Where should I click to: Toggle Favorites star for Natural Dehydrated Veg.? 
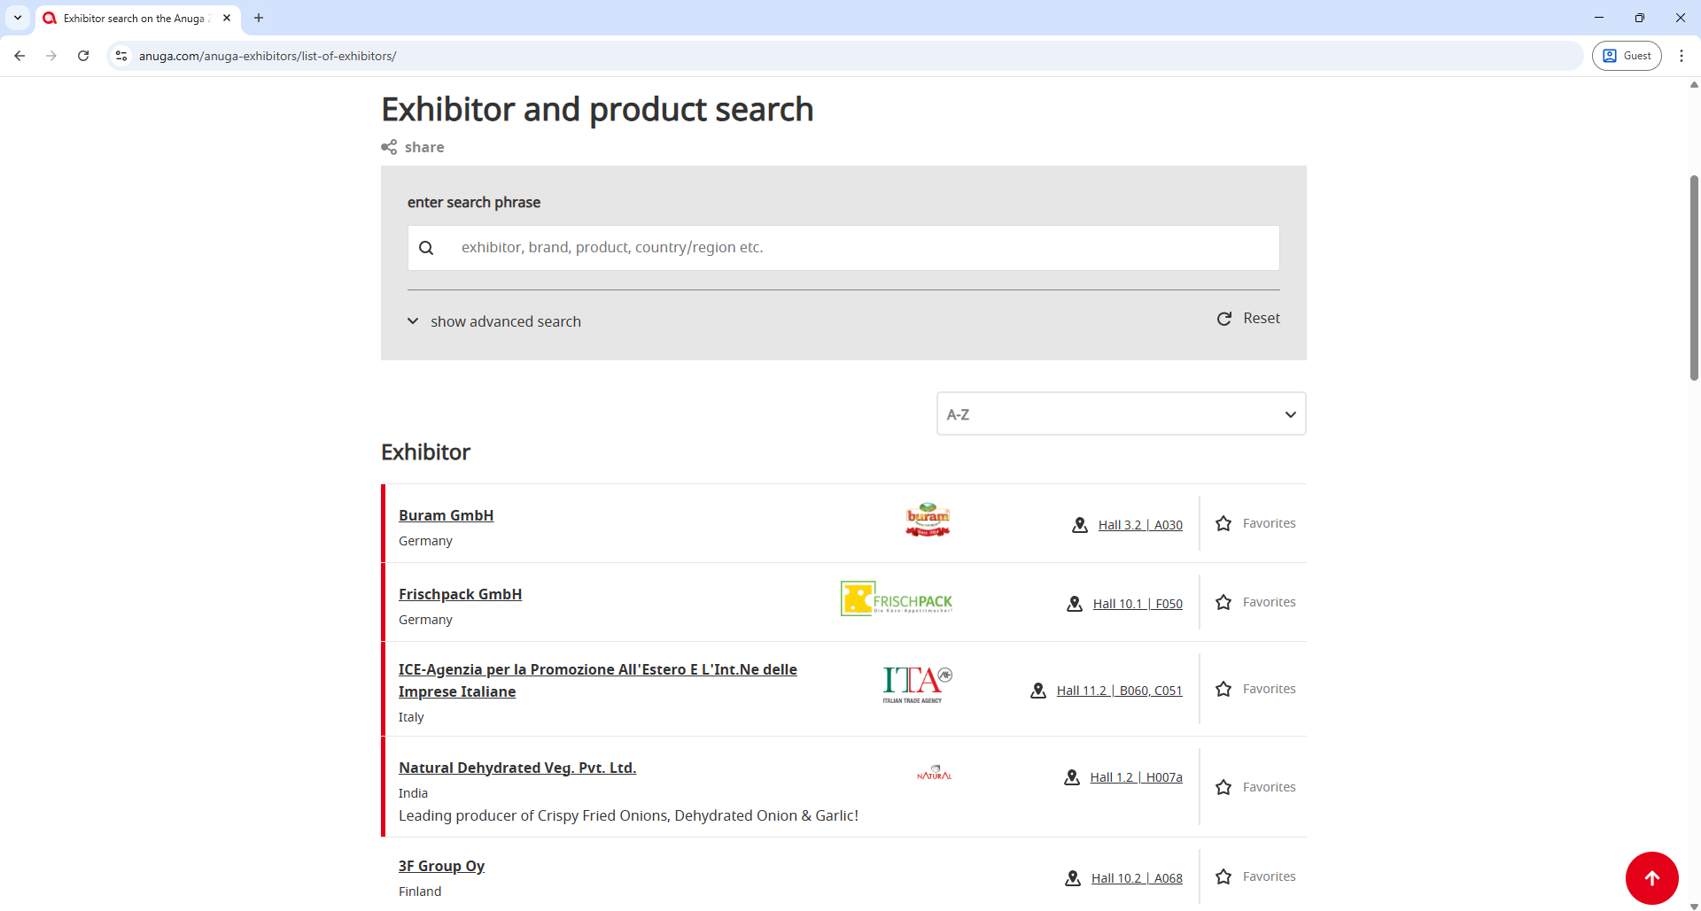[1223, 787]
